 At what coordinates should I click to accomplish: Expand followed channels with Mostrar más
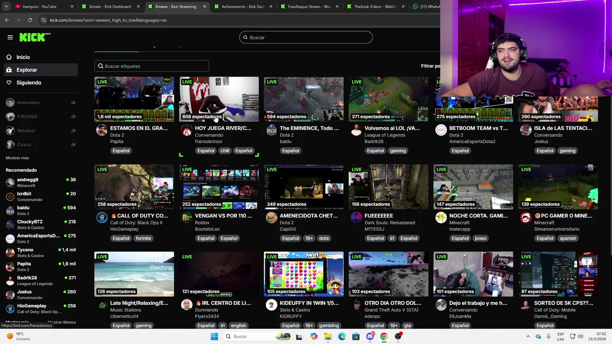pyautogui.click(x=17, y=158)
